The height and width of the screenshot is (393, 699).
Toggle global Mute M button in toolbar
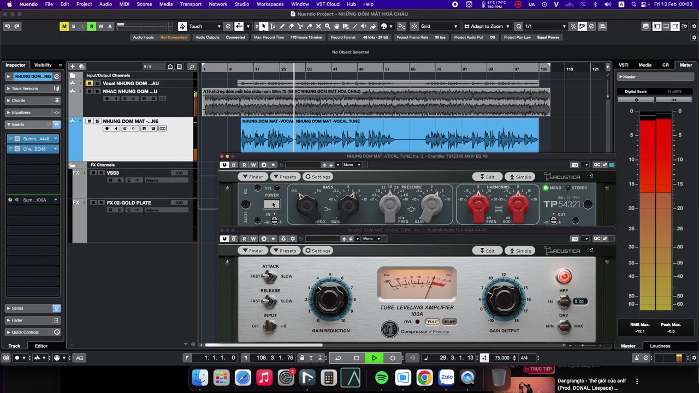click(x=64, y=26)
